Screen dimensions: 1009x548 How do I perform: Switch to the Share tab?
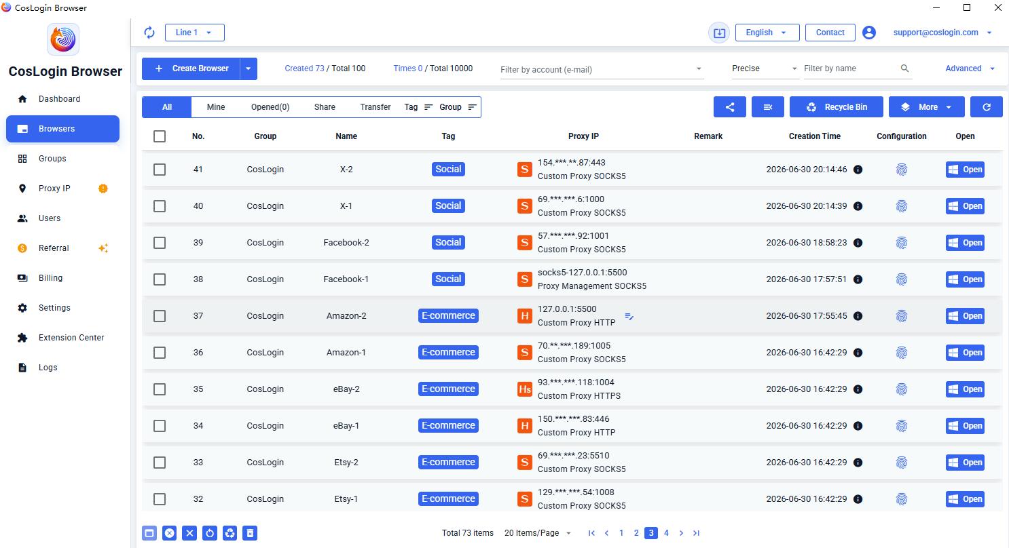coord(325,107)
